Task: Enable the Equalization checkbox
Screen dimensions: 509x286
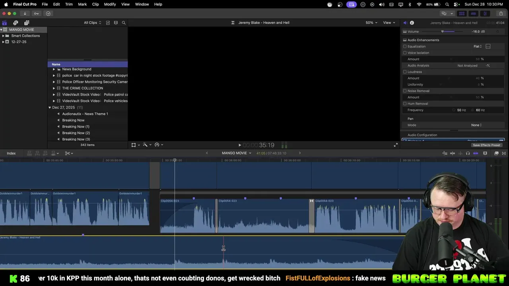Action: (405, 46)
